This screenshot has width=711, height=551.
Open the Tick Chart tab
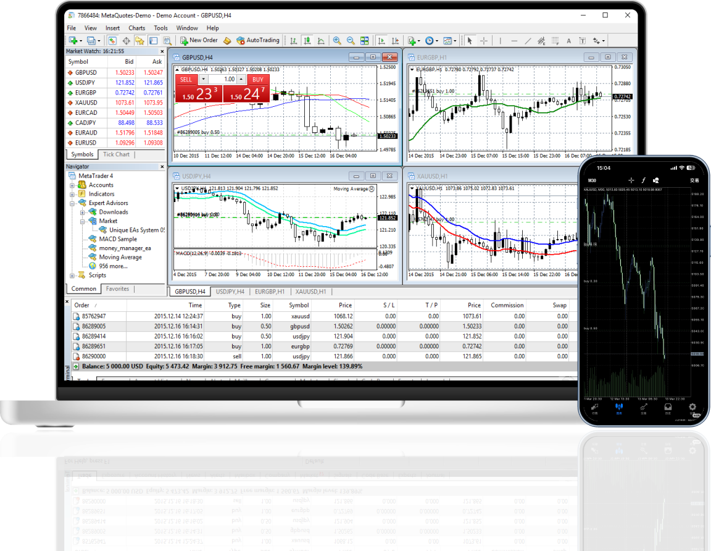pyautogui.click(x=116, y=154)
